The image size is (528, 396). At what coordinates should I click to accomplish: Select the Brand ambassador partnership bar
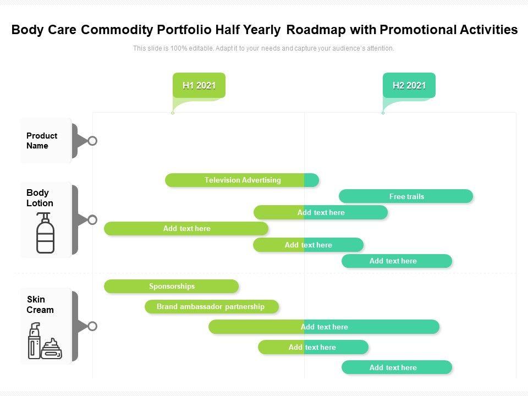211,306
